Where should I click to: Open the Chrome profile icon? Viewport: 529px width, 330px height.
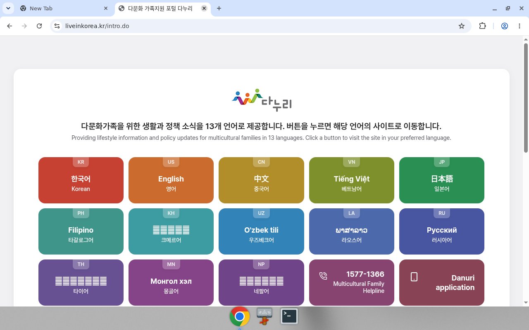tap(505, 26)
